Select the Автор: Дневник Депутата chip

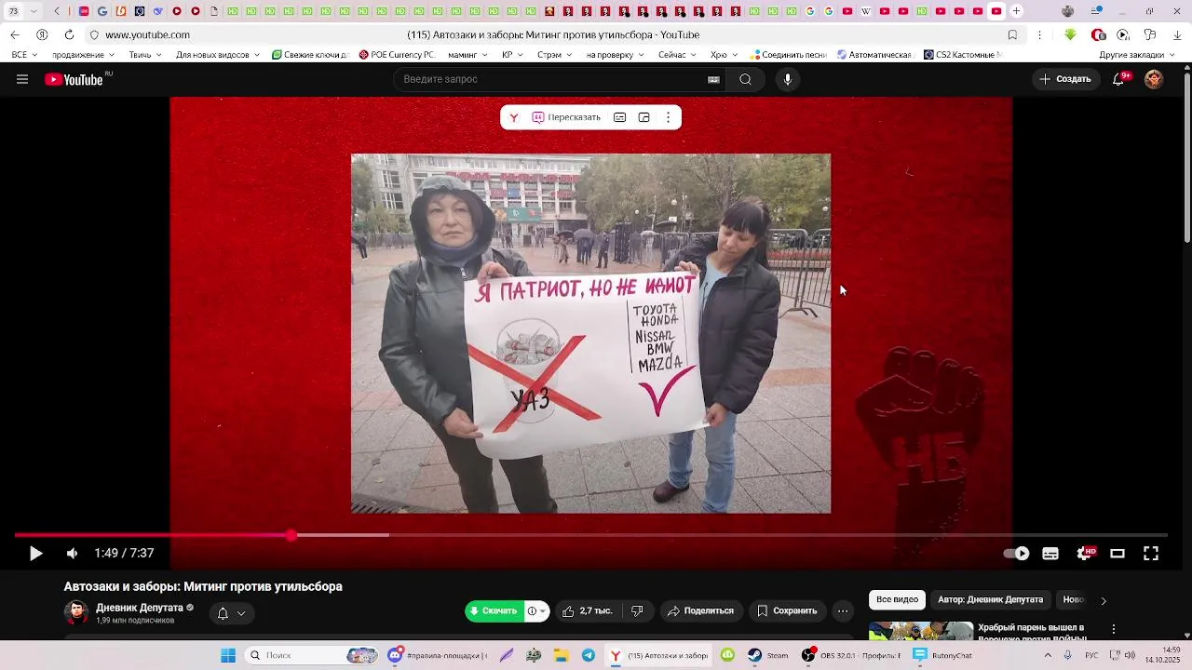pos(990,600)
